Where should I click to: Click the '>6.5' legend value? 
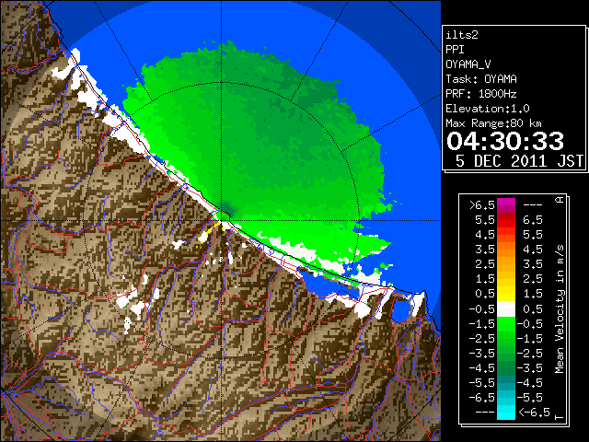point(481,205)
